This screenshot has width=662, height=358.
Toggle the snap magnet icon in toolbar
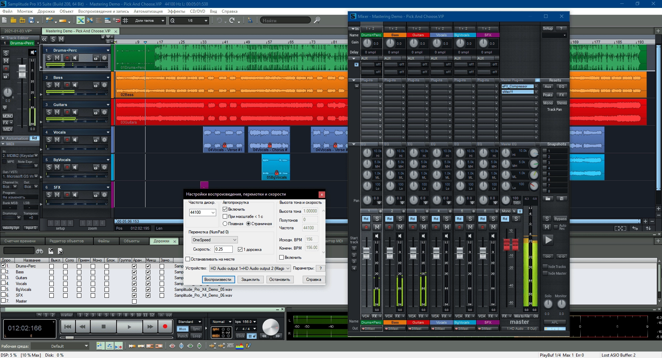(117, 20)
